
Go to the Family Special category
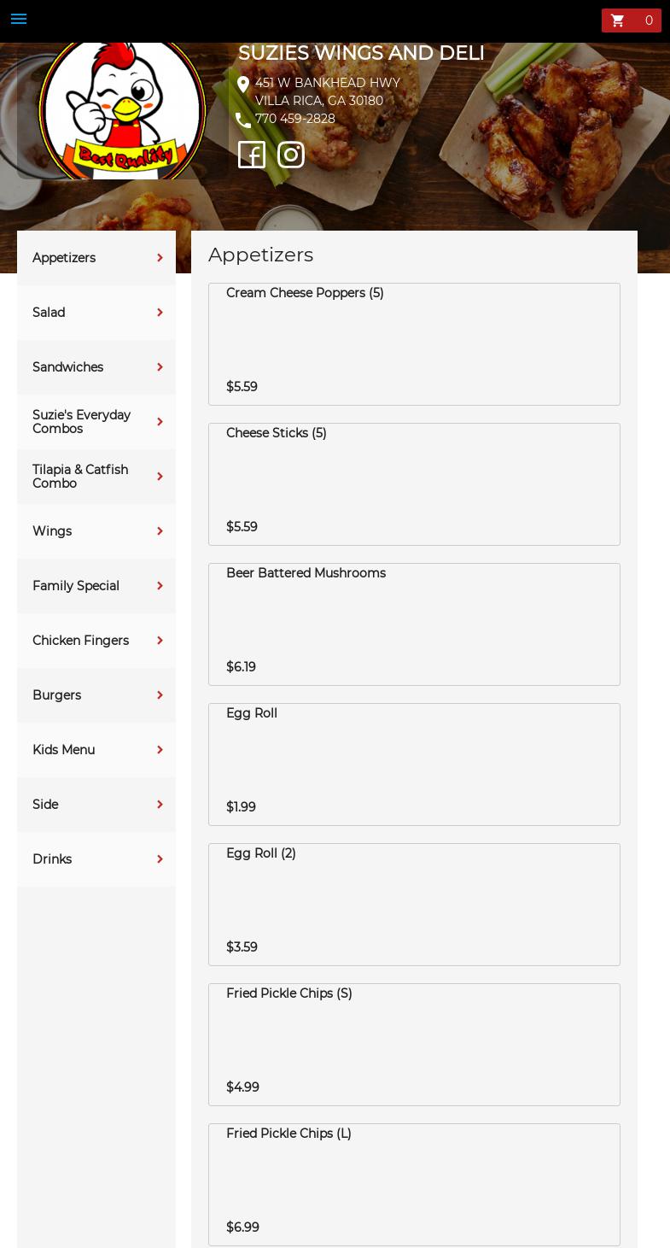[76, 586]
